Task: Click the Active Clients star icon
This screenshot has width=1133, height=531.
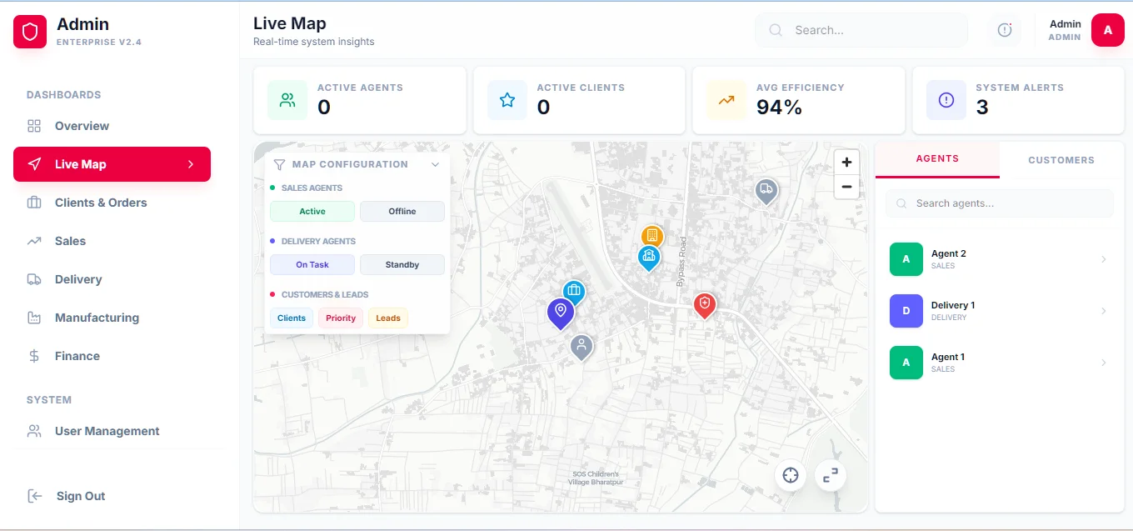Action: [x=507, y=100]
